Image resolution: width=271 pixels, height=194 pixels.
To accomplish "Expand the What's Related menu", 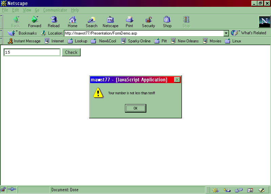I will click(249, 33).
